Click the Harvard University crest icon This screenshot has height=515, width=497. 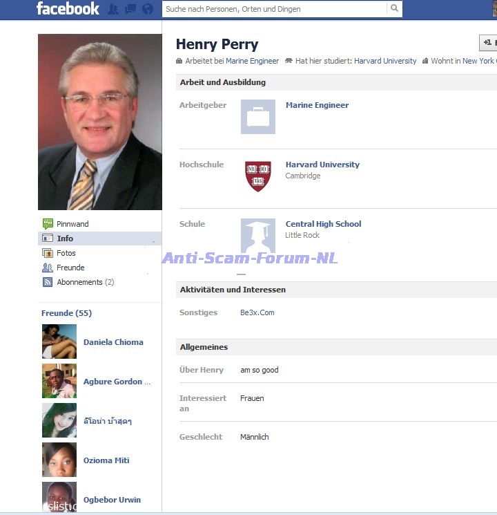pyautogui.click(x=257, y=176)
